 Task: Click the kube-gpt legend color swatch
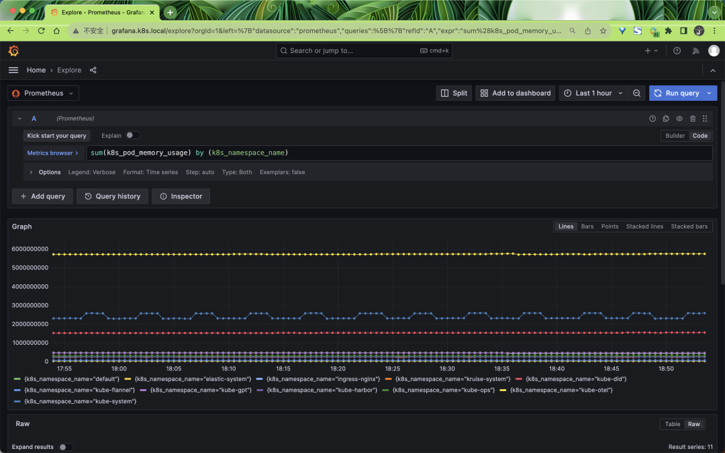pos(144,390)
